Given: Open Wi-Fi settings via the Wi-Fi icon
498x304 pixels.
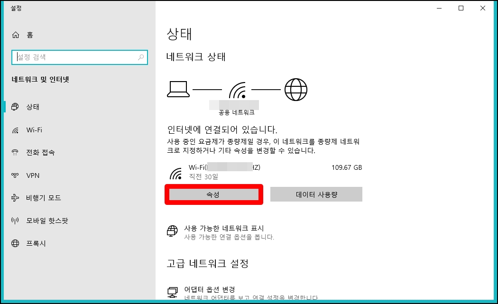Looking at the screenshot, I should (x=16, y=129).
